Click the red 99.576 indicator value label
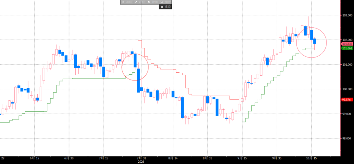354x164 pixels. click(x=347, y=100)
